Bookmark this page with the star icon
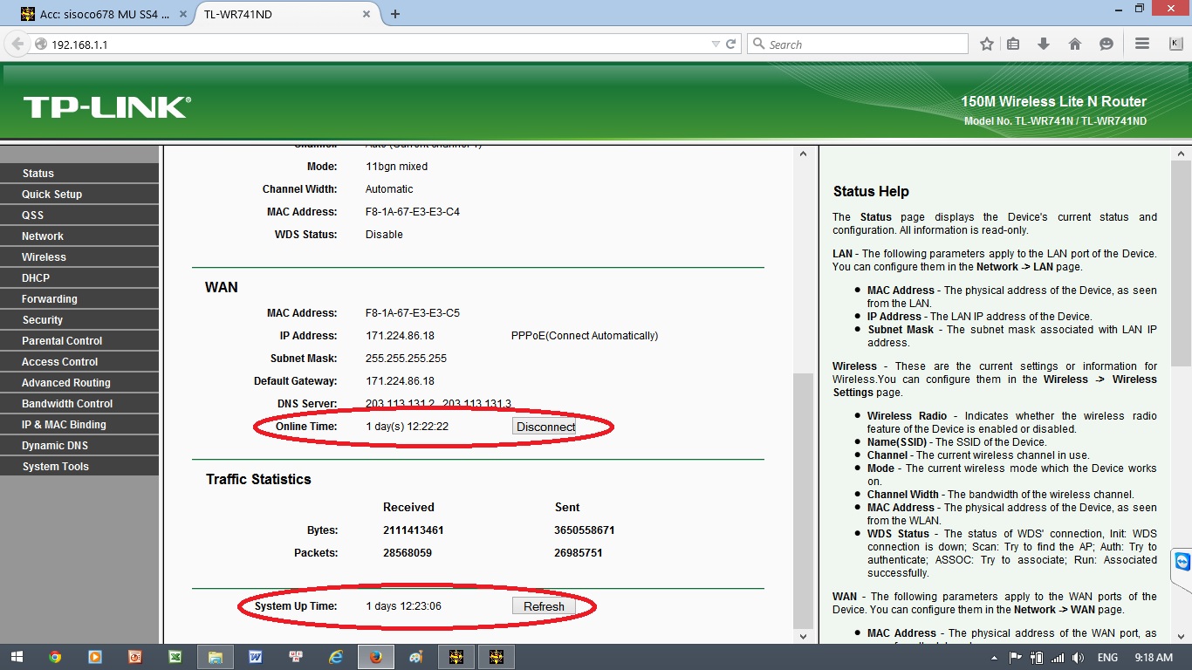 (x=987, y=44)
